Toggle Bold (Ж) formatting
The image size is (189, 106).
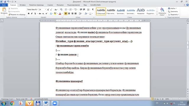click(x=29, y=14)
